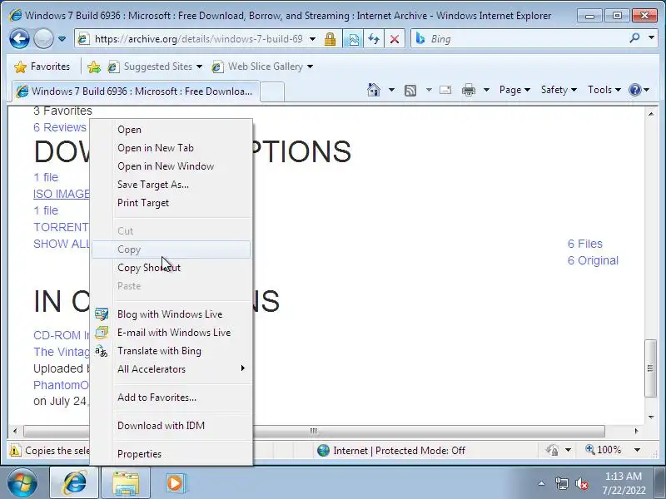Click the 6 Files link
The width and height of the screenshot is (666, 499).
(585, 244)
